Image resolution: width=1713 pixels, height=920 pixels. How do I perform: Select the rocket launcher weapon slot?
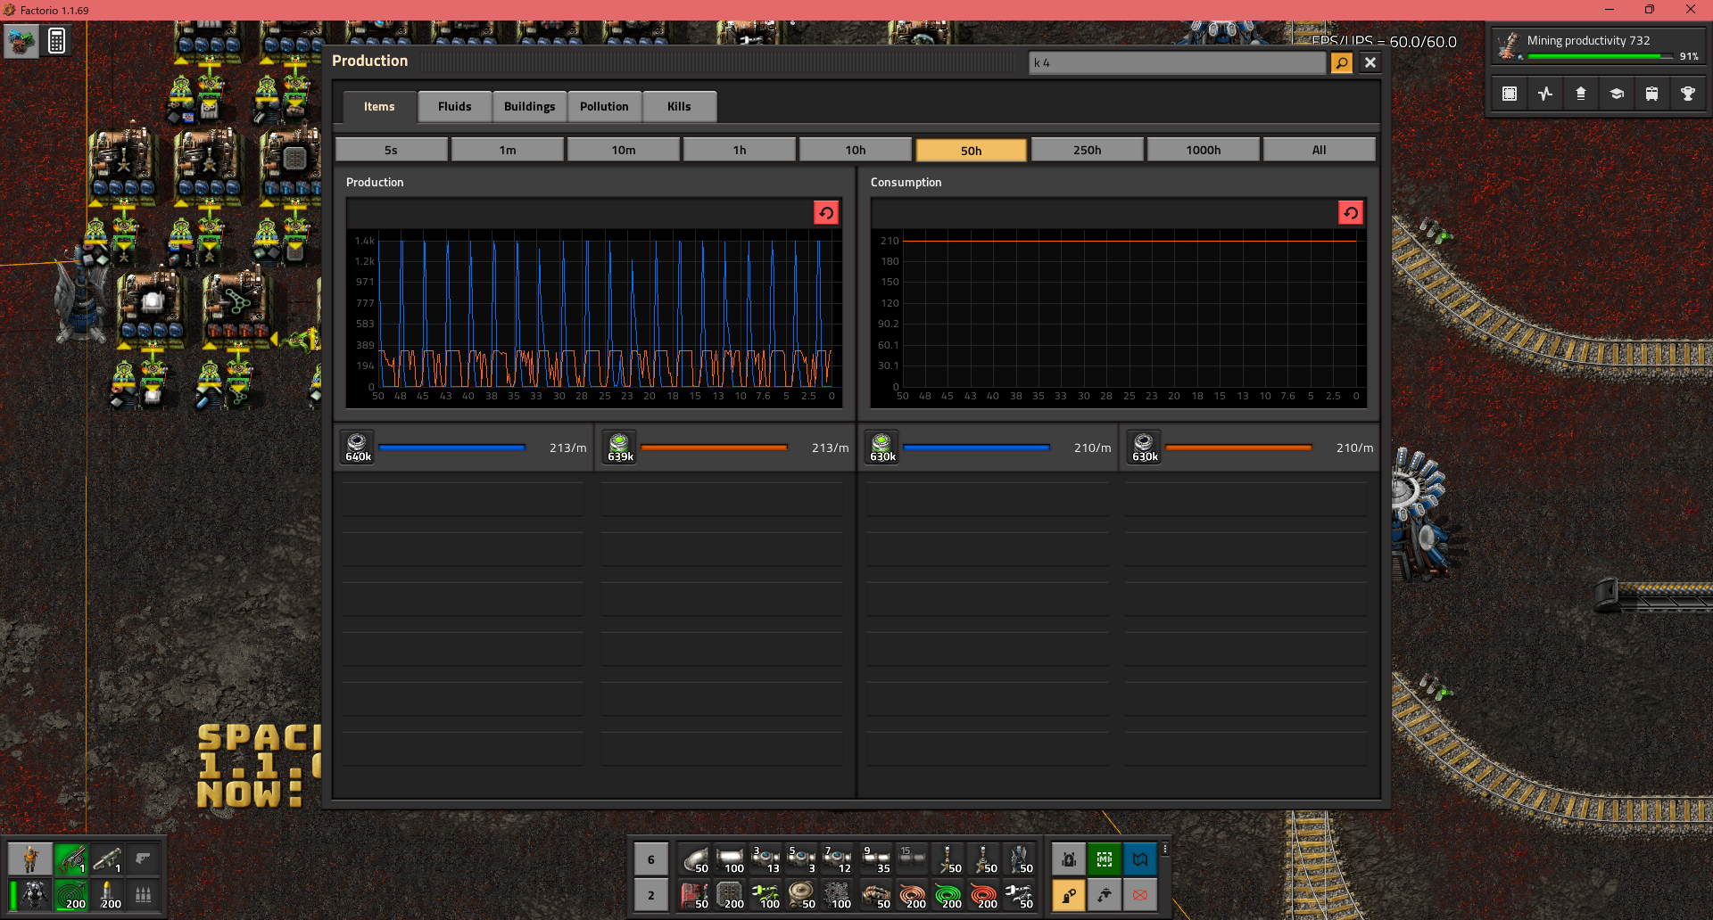(107, 859)
